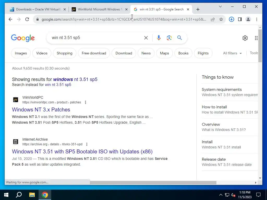Open Chrome downloads icon

(x=232, y=19)
